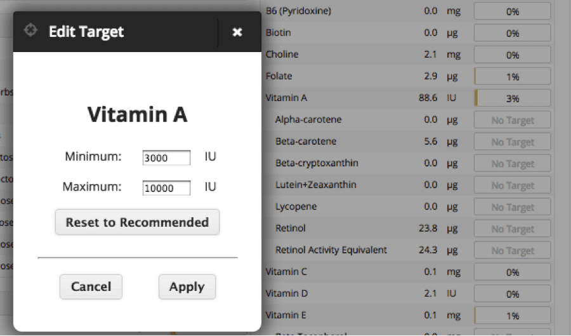This screenshot has width=571, height=336.
Task: Click the Choline 0% target bar
Action: tap(513, 55)
